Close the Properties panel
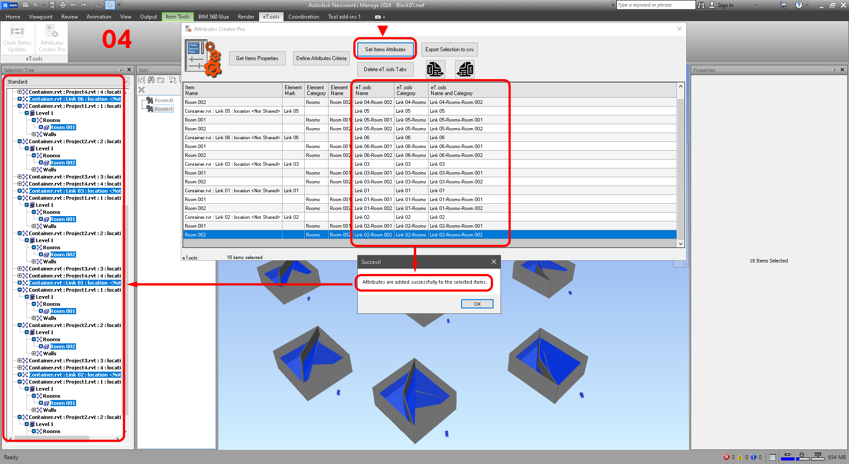 coord(842,70)
